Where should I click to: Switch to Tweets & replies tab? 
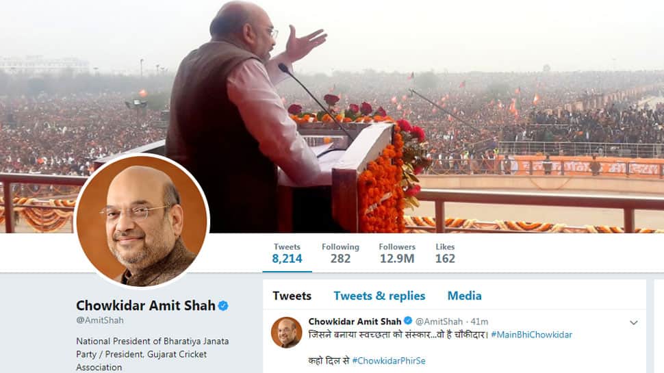379,296
